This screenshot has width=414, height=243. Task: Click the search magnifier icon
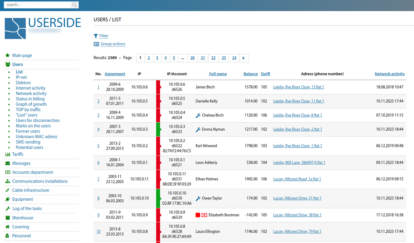pos(75,5)
